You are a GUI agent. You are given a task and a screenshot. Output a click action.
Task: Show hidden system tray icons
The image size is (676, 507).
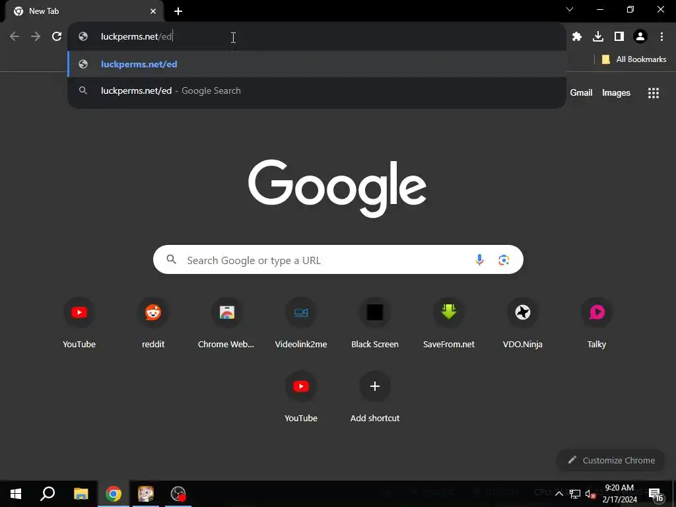pyautogui.click(x=558, y=494)
